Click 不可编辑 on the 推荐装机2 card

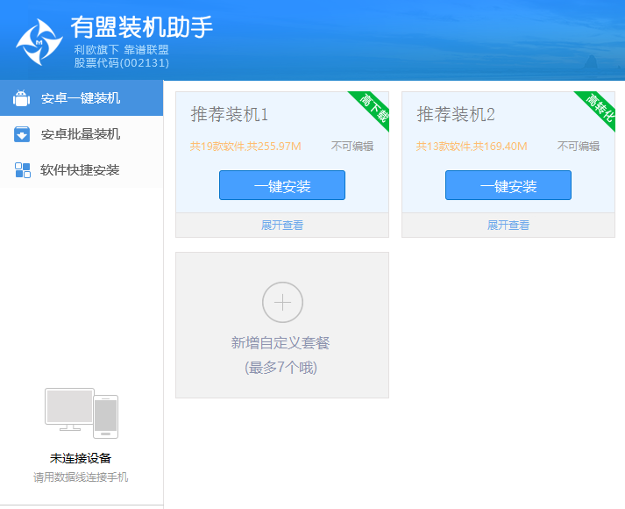(579, 147)
